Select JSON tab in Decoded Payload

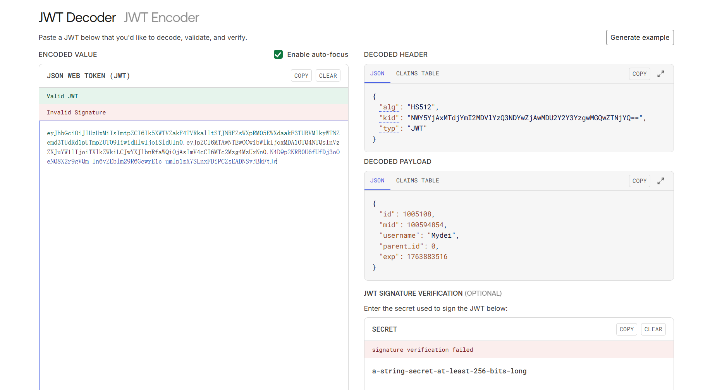pyautogui.click(x=377, y=181)
